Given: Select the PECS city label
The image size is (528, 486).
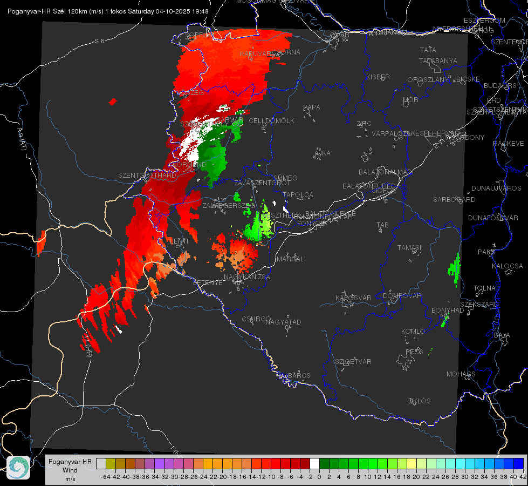Looking at the screenshot, I should [414, 352].
